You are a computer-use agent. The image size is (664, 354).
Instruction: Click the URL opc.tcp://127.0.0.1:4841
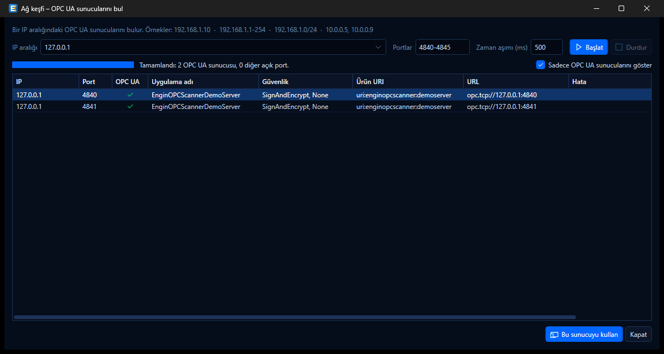click(502, 107)
